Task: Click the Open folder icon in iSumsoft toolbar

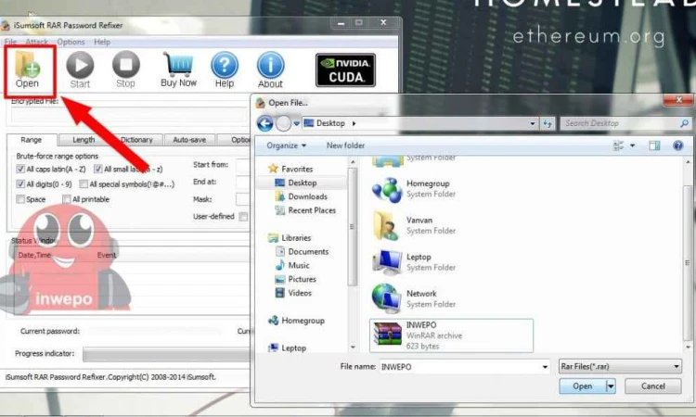Action: 27,69
